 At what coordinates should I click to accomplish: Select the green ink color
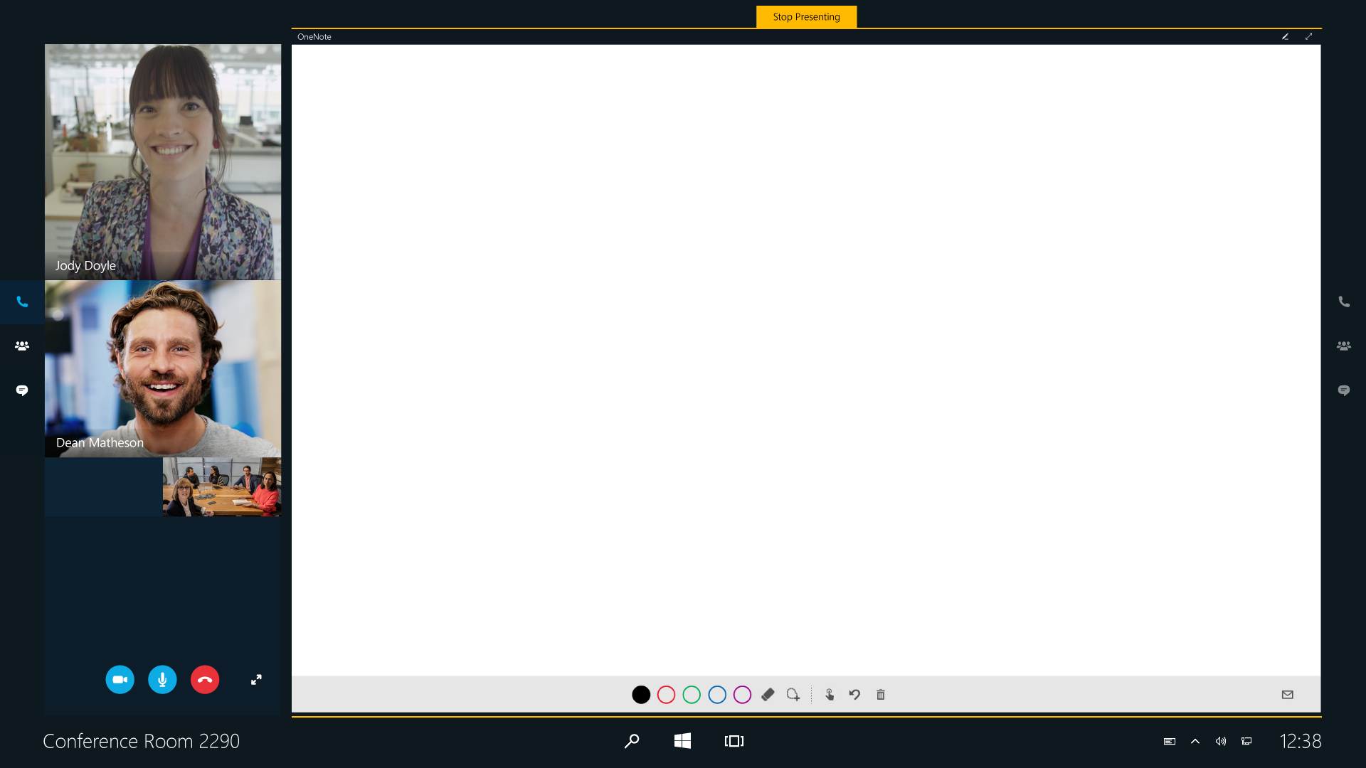(692, 695)
